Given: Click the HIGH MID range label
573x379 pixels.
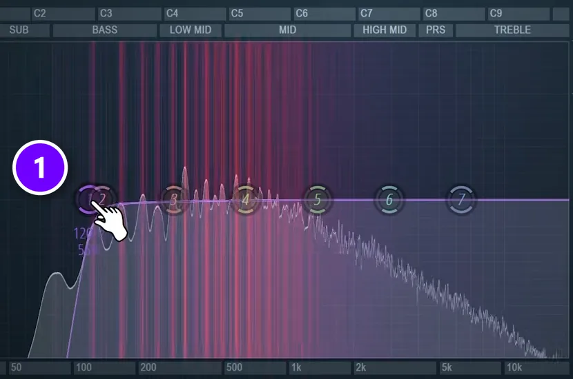Looking at the screenshot, I should (385, 30).
